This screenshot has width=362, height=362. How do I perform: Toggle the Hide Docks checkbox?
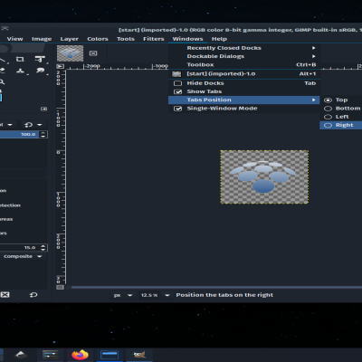178,83
